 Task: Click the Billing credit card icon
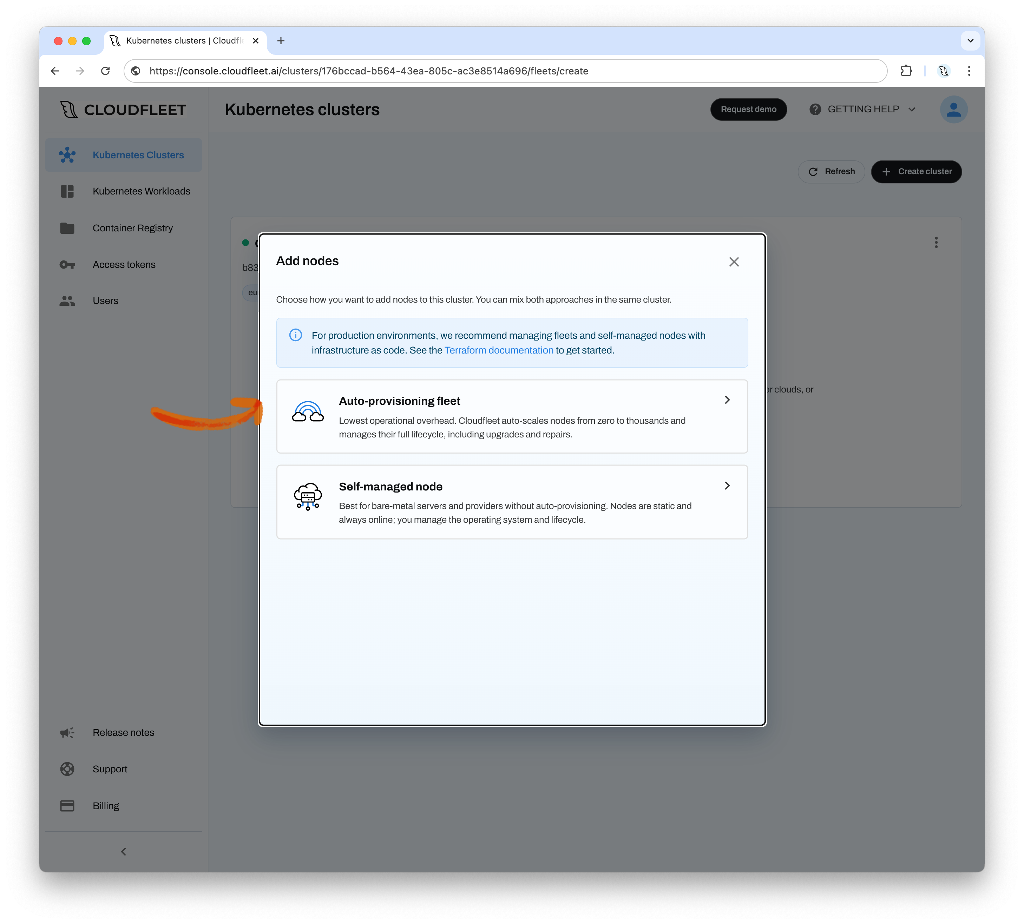point(67,806)
